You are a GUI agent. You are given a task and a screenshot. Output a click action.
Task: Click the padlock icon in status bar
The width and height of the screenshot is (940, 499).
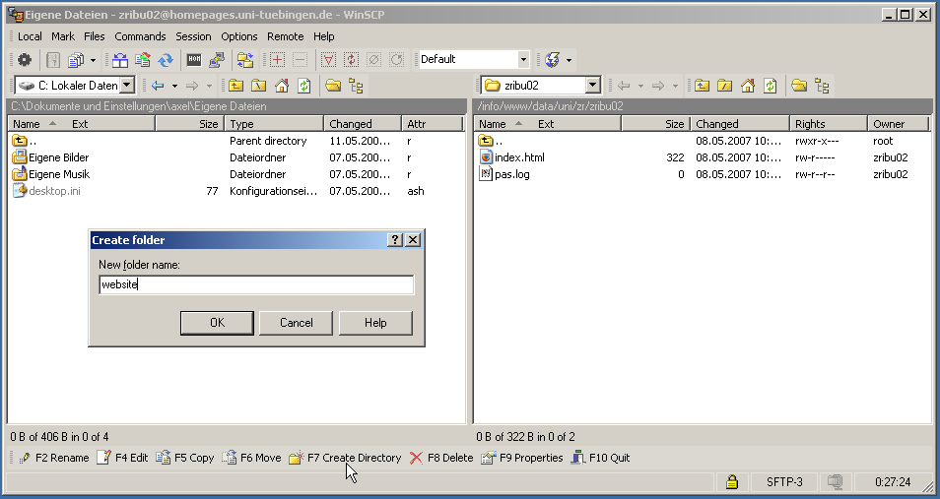[731, 481]
